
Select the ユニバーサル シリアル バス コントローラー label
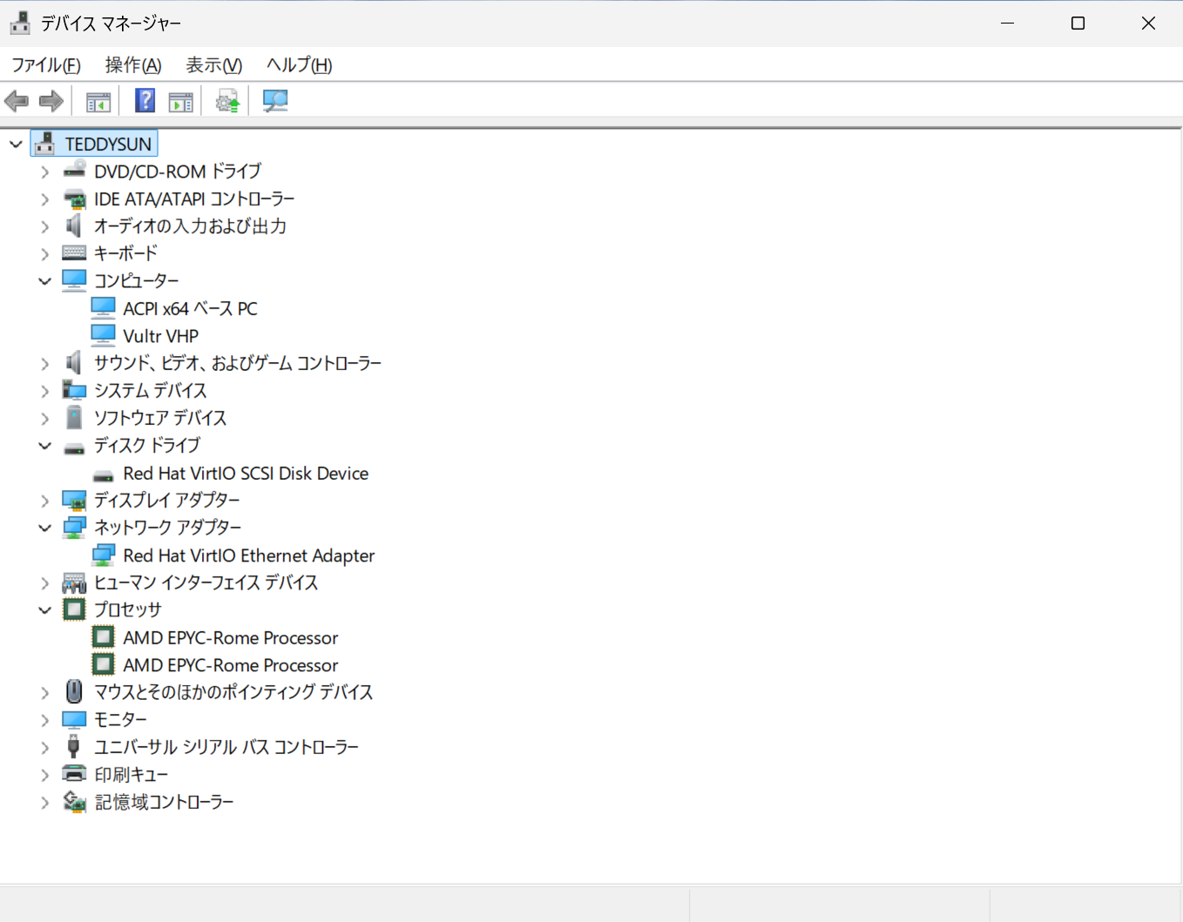click(x=226, y=747)
